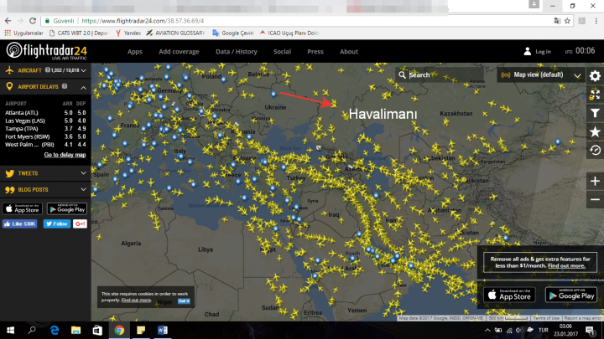The width and height of the screenshot is (604, 339).
Task: Open bookmarks star icon
Action: pos(595,131)
